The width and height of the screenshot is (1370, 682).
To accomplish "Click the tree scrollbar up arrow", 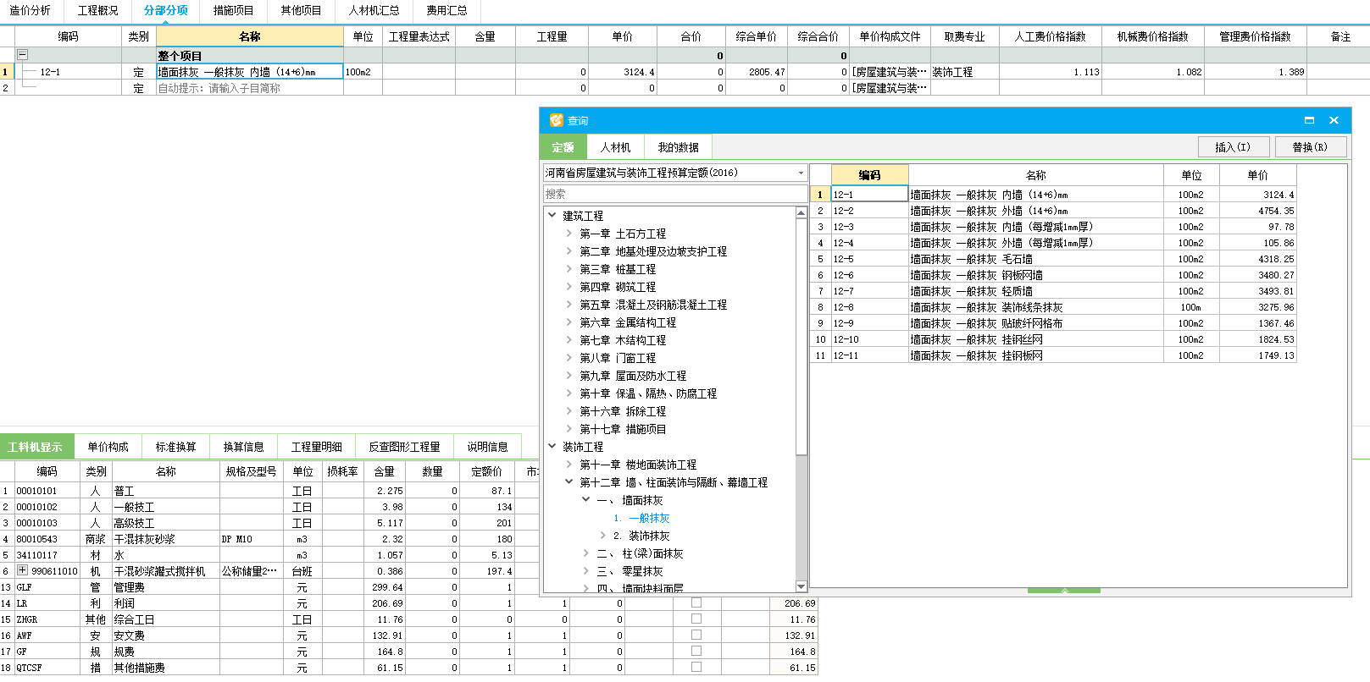I will (x=801, y=213).
